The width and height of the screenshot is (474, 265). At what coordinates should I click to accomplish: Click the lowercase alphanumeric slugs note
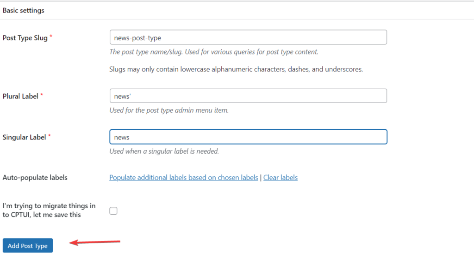(236, 69)
